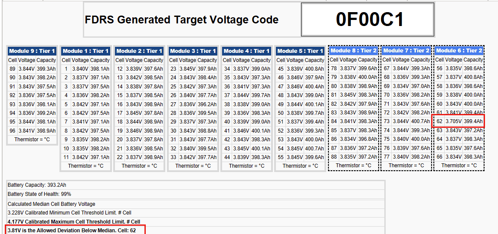498x234 pixels.
Task: Select the Module 7 : Tier 2 header
Action: 406,51
